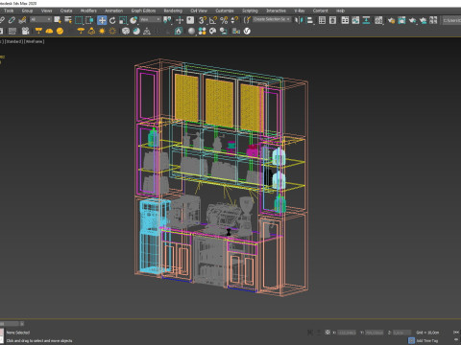The height and width of the screenshot is (345, 461).
Task: Click the Standard viewport label
Action: pos(14,41)
